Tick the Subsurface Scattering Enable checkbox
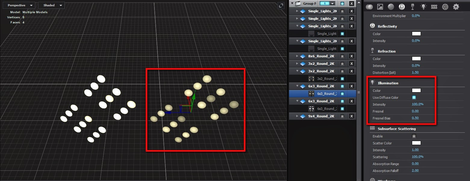The width and height of the screenshot is (470, 181). pyautogui.click(x=414, y=136)
